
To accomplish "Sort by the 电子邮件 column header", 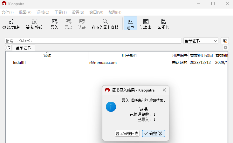I will pyautogui.click(x=130, y=56).
